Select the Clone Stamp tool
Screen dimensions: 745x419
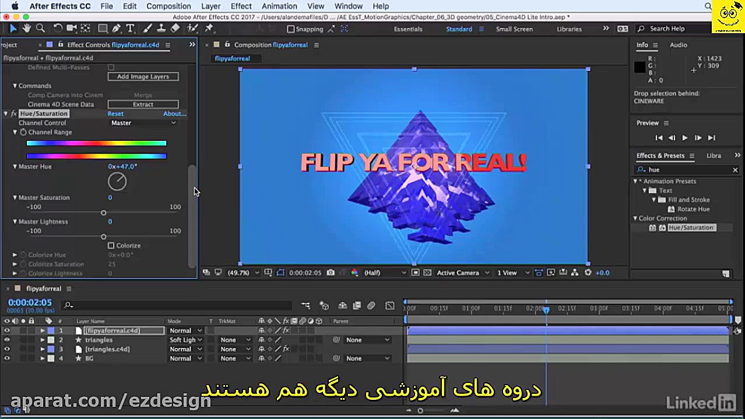tap(161, 28)
